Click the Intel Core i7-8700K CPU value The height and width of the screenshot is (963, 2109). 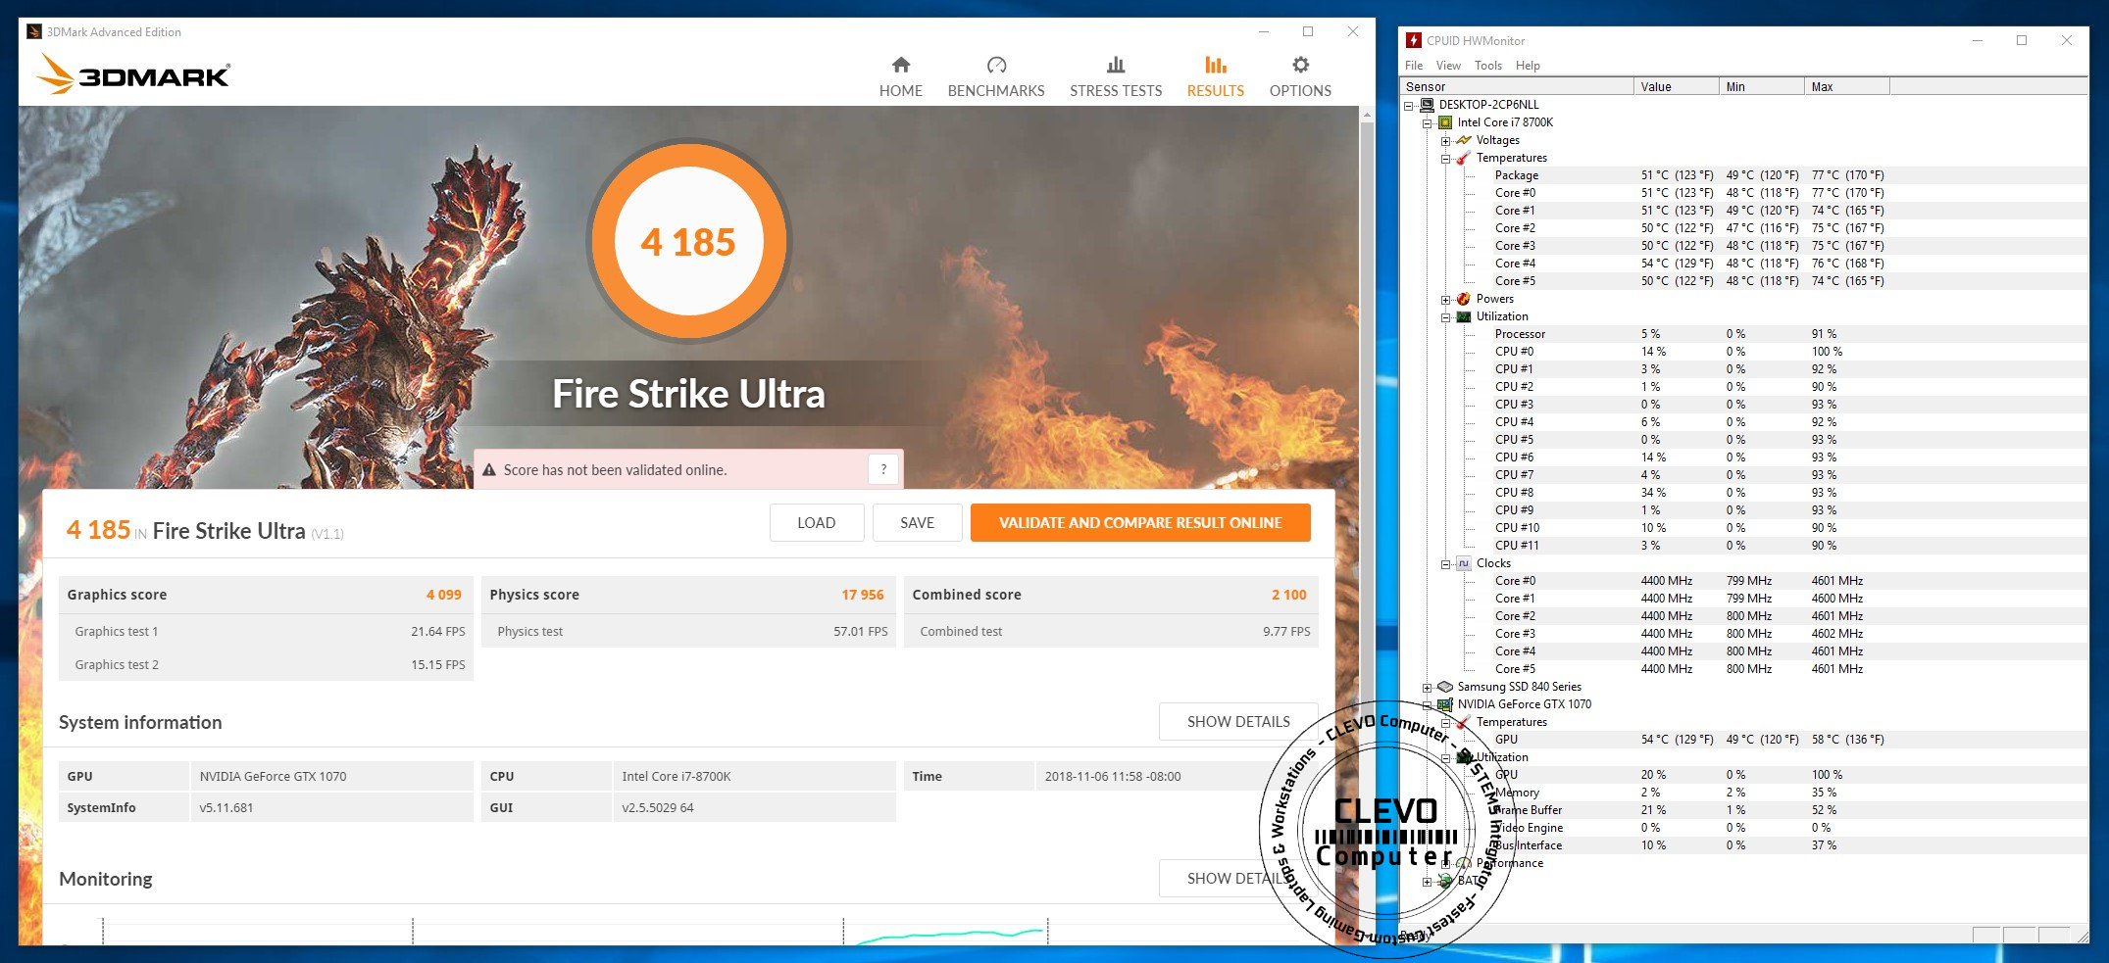[x=677, y=776]
